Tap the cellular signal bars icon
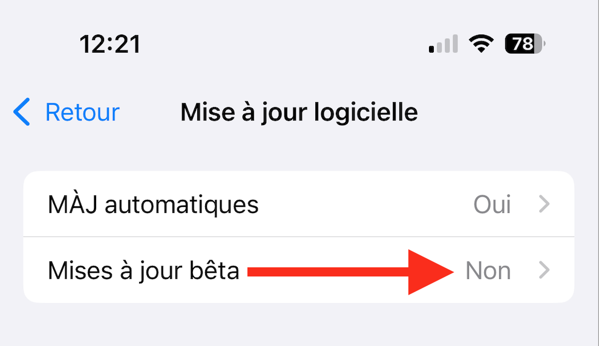The image size is (599, 346). tap(443, 45)
